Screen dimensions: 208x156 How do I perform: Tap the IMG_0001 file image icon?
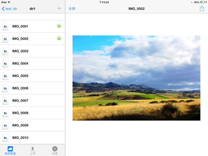click(5, 26)
